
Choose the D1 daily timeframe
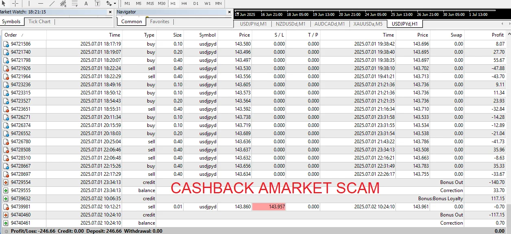tap(196, 3)
